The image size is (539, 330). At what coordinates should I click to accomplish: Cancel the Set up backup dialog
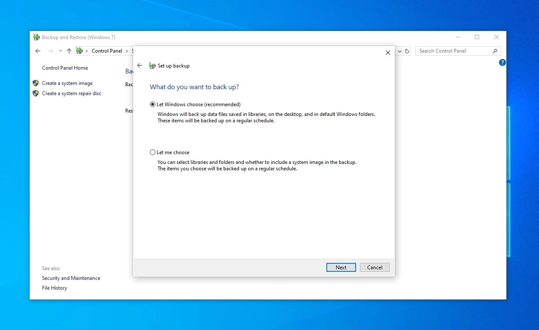pyautogui.click(x=375, y=268)
